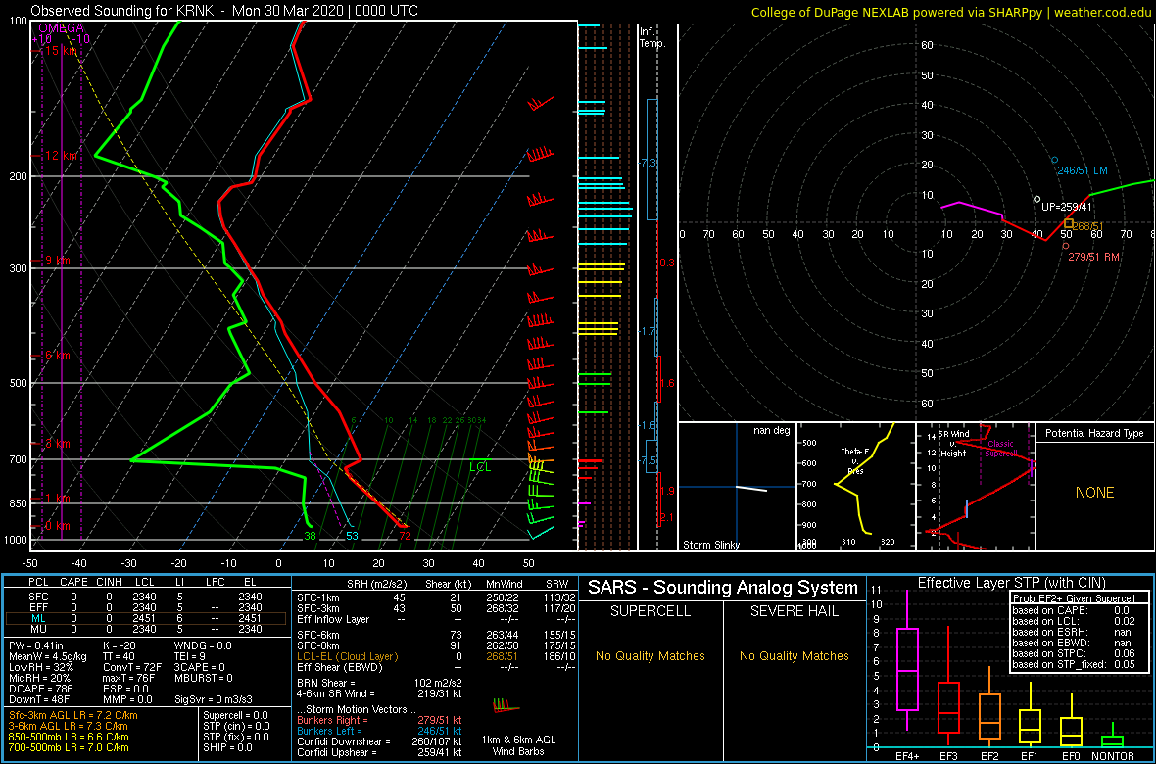This screenshot has width=1156, height=764.
Task: Click the red surface temperature value "72"
Action: (x=405, y=536)
